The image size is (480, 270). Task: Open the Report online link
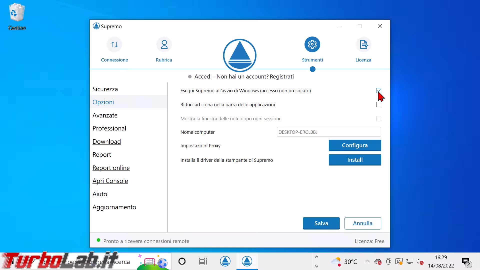coord(111,168)
